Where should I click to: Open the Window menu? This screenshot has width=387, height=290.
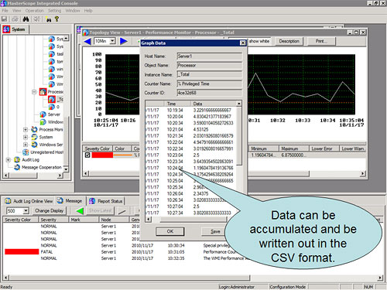coord(73,11)
